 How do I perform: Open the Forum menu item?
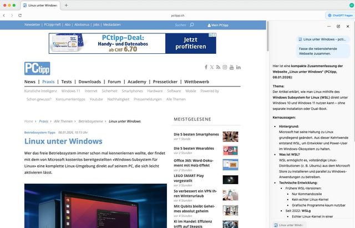click(114, 82)
